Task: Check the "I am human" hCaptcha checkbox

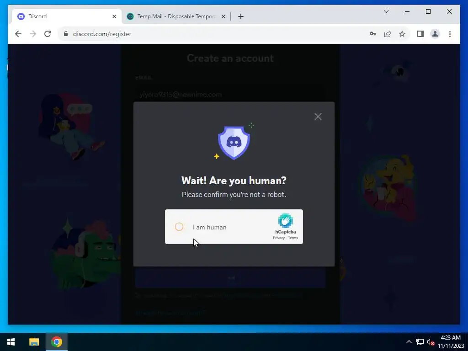Action: tap(179, 227)
